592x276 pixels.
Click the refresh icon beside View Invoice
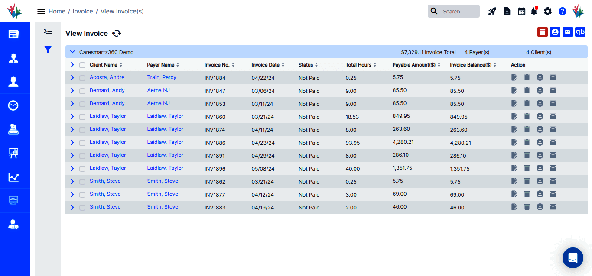(x=117, y=34)
